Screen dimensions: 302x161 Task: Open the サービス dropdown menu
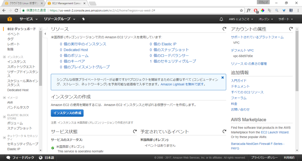click(28, 19)
